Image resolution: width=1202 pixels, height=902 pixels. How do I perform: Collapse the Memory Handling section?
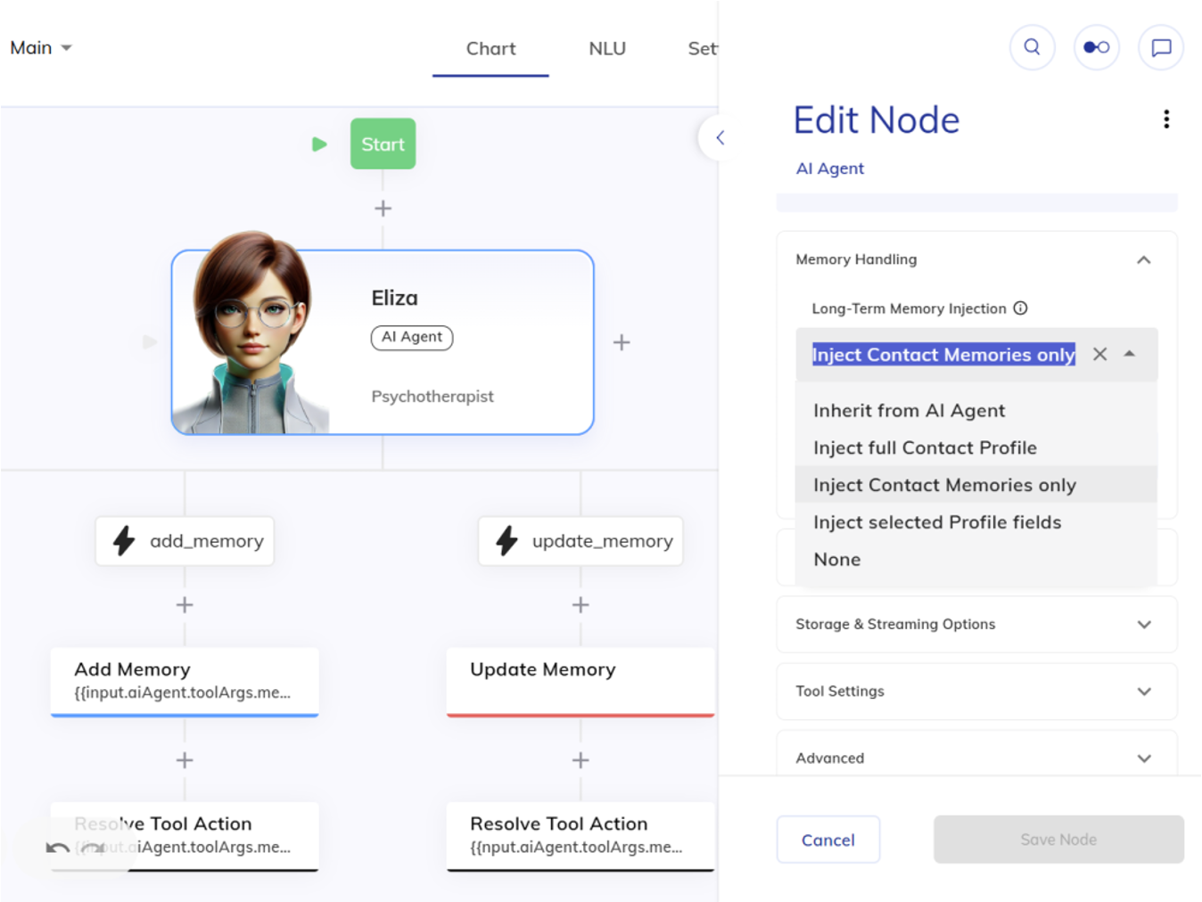(x=1143, y=259)
